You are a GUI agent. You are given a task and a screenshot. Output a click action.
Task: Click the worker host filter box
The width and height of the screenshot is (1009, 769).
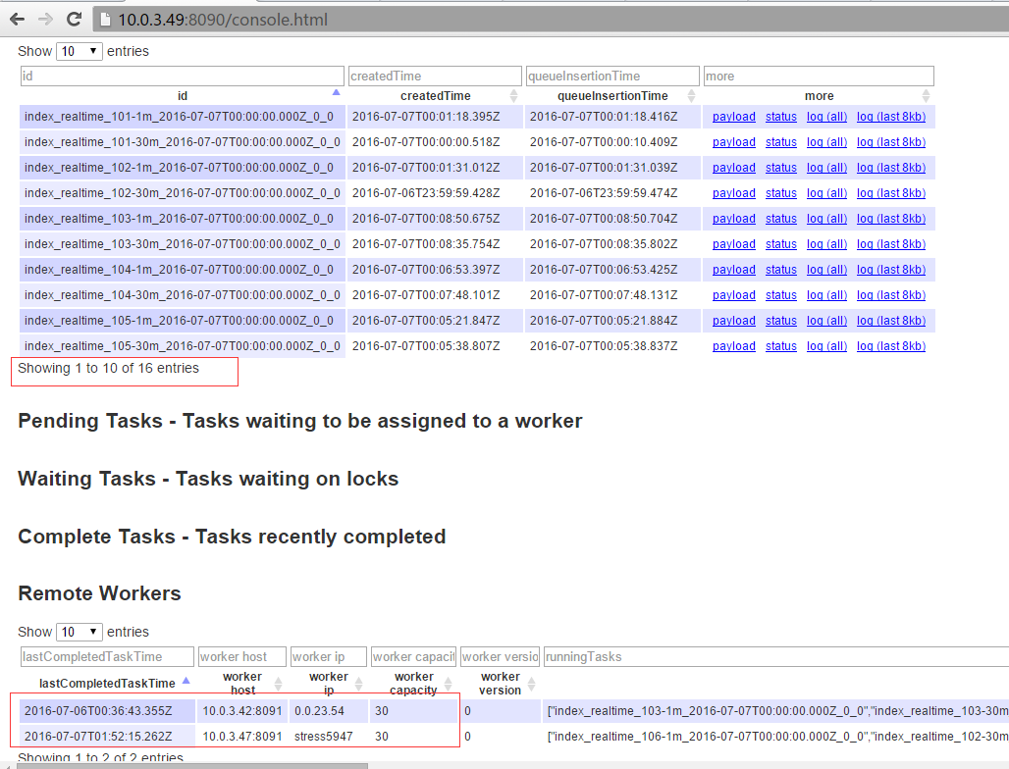[241, 656]
